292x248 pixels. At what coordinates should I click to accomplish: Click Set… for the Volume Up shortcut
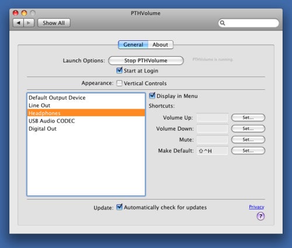(x=248, y=117)
